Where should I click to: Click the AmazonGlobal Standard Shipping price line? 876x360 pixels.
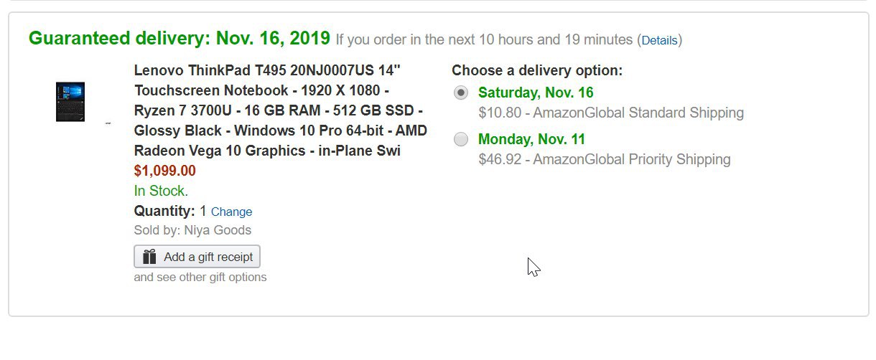click(x=611, y=113)
